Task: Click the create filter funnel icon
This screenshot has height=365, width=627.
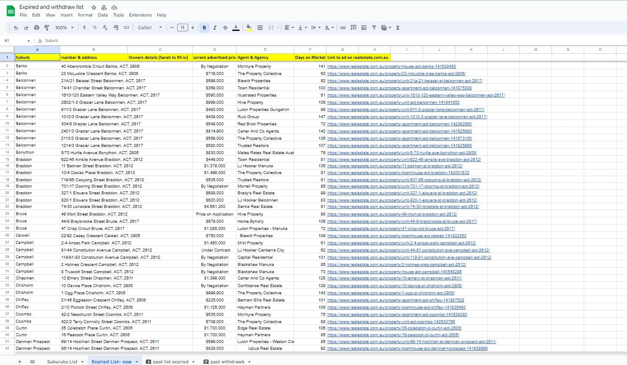Action: (x=374, y=28)
